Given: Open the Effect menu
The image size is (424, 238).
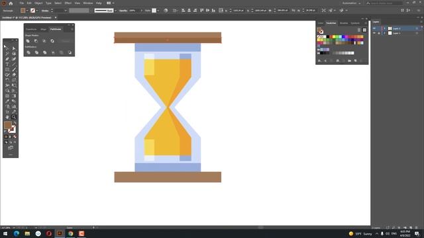Looking at the screenshot, I should 68,3.
